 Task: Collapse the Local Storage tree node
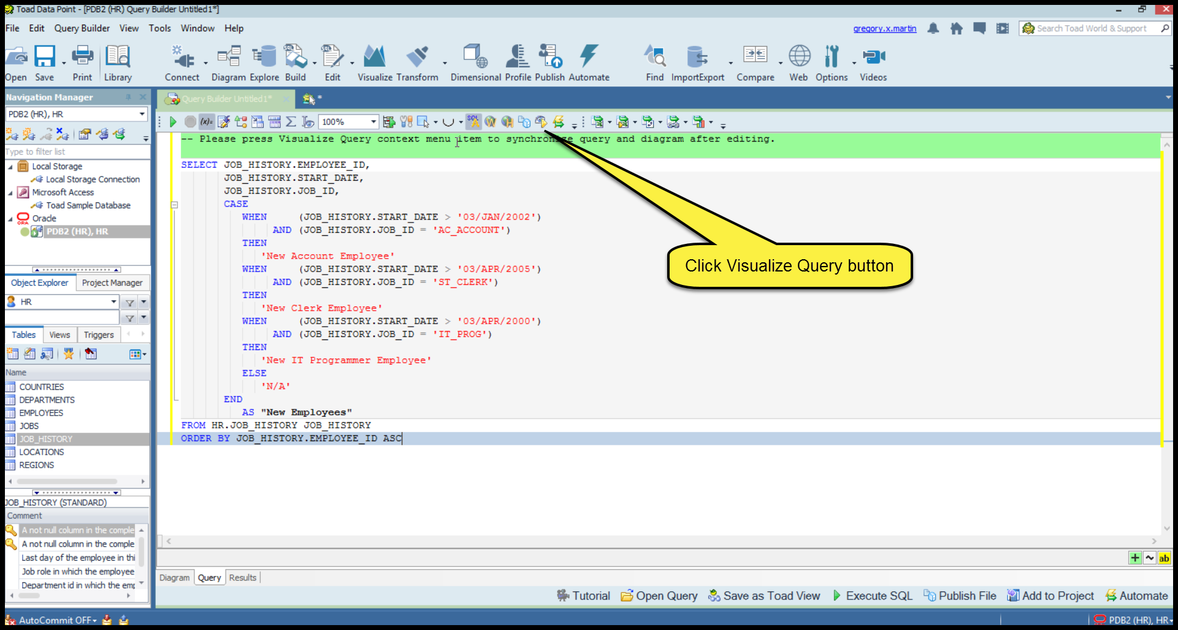(x=10, y=167)
